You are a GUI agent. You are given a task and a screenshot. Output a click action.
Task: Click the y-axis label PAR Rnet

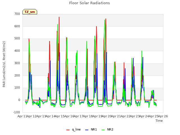[4, 64]
